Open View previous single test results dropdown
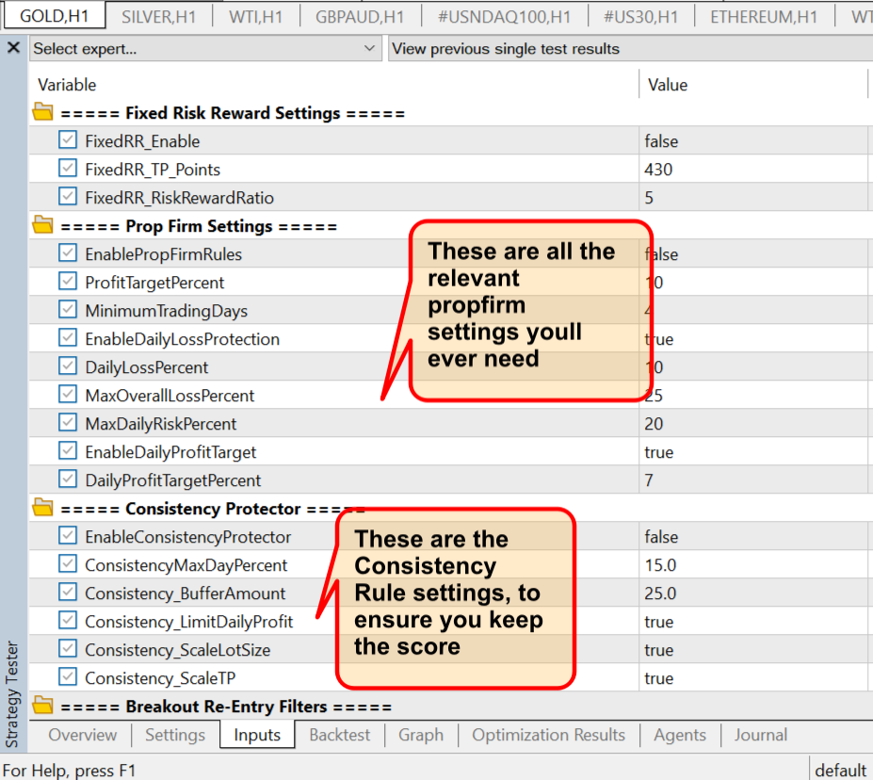This screenshot has height=780, width=873. click(x=630, y=49)
